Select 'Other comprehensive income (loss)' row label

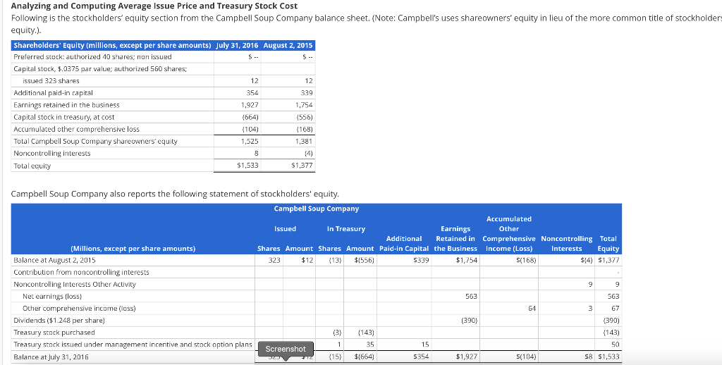coord(79,308)
